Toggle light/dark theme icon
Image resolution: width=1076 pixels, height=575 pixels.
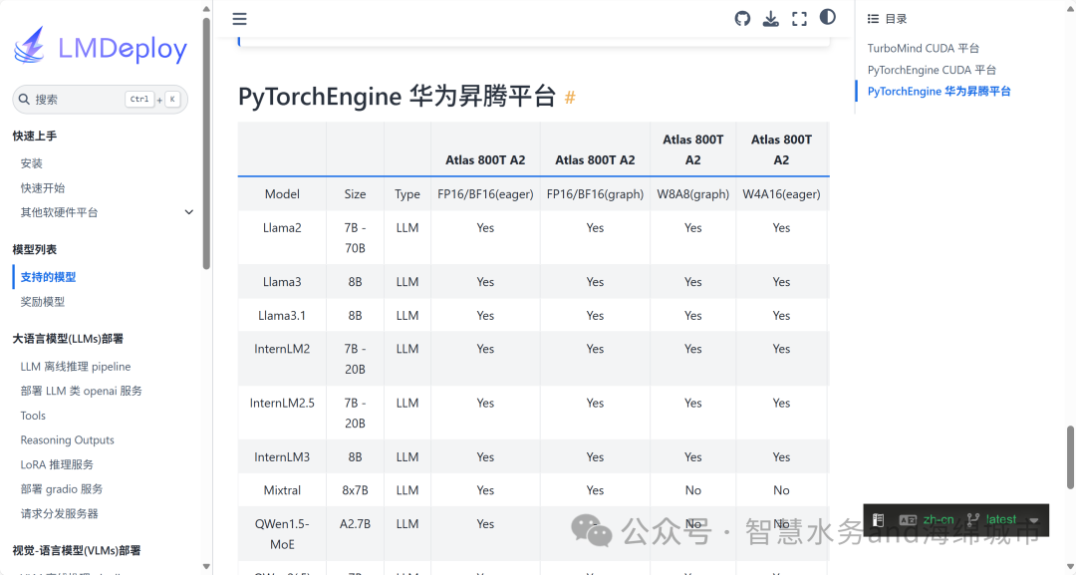click(x=828, y=17)
